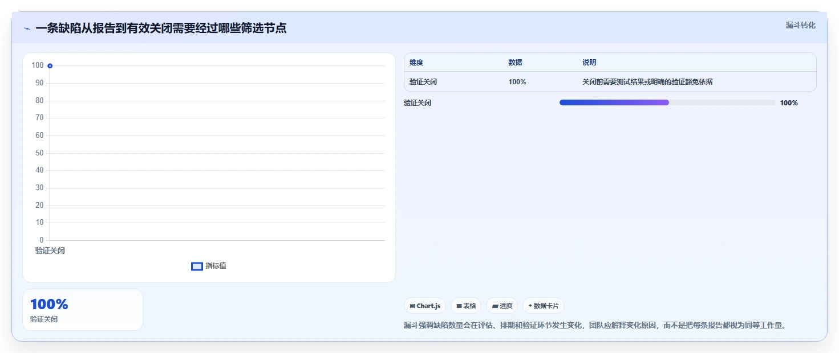Image resolution: width=839 pixels, height=353 pixels.
Task: Click the 表格 chip label
Action: pyautogui.click(x=469, y=306)
